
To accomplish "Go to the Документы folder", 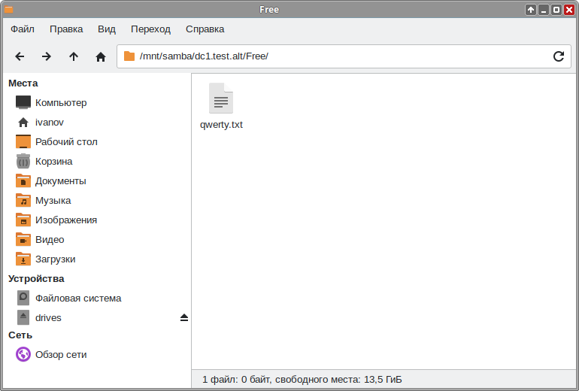I will tap(60, 181).
